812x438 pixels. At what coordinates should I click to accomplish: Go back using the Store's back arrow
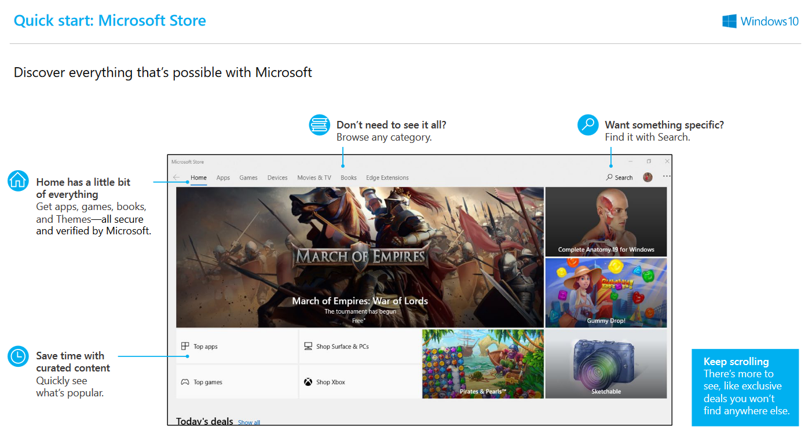coord(176,178)
